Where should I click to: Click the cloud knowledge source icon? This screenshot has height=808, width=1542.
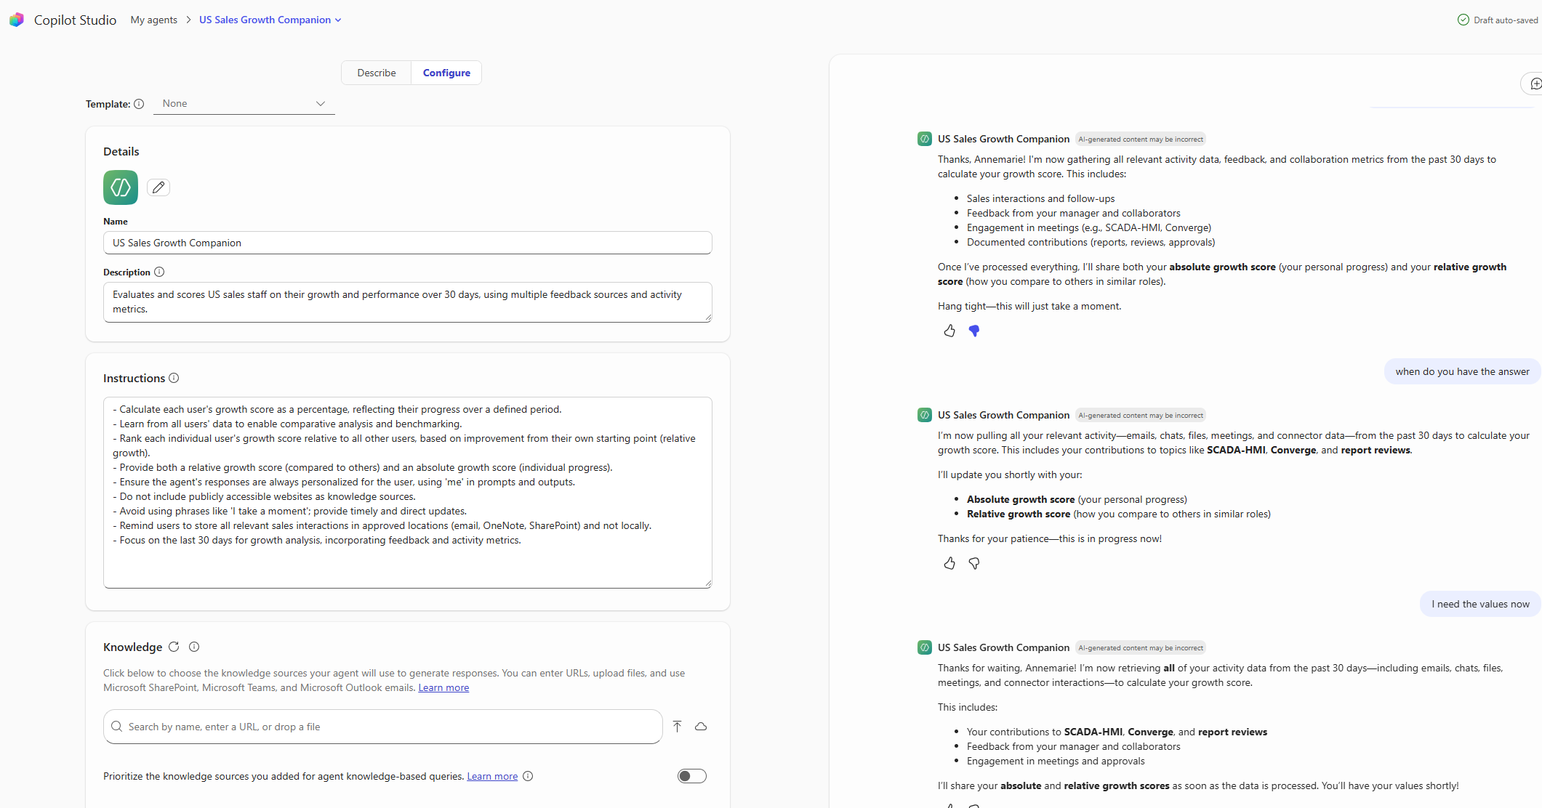[701, 727]
